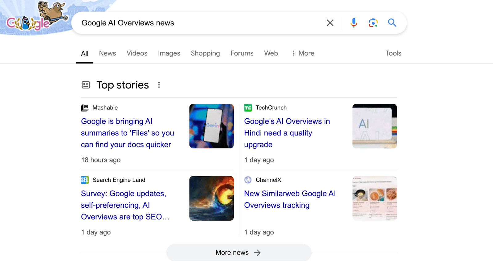Click the Mashable source name

(x=105, y=108)
